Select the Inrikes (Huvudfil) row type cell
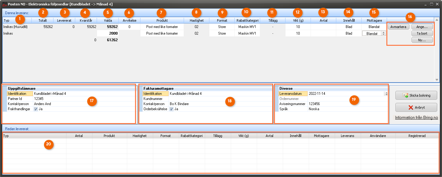Viewport: 442px width, 177px height. (17, 27)
